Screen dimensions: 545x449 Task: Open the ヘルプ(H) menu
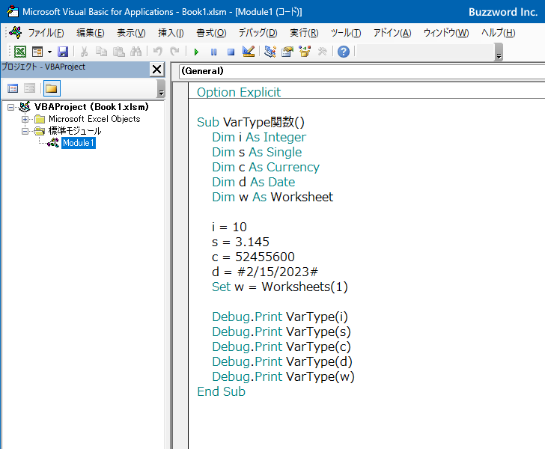[x=498, y=33]
